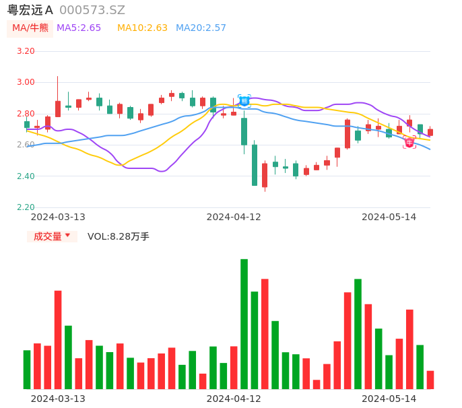Click the red bull signal marker icon
Image resolution: width=462 pixels, height=408 pixels.
click(409, 142)
